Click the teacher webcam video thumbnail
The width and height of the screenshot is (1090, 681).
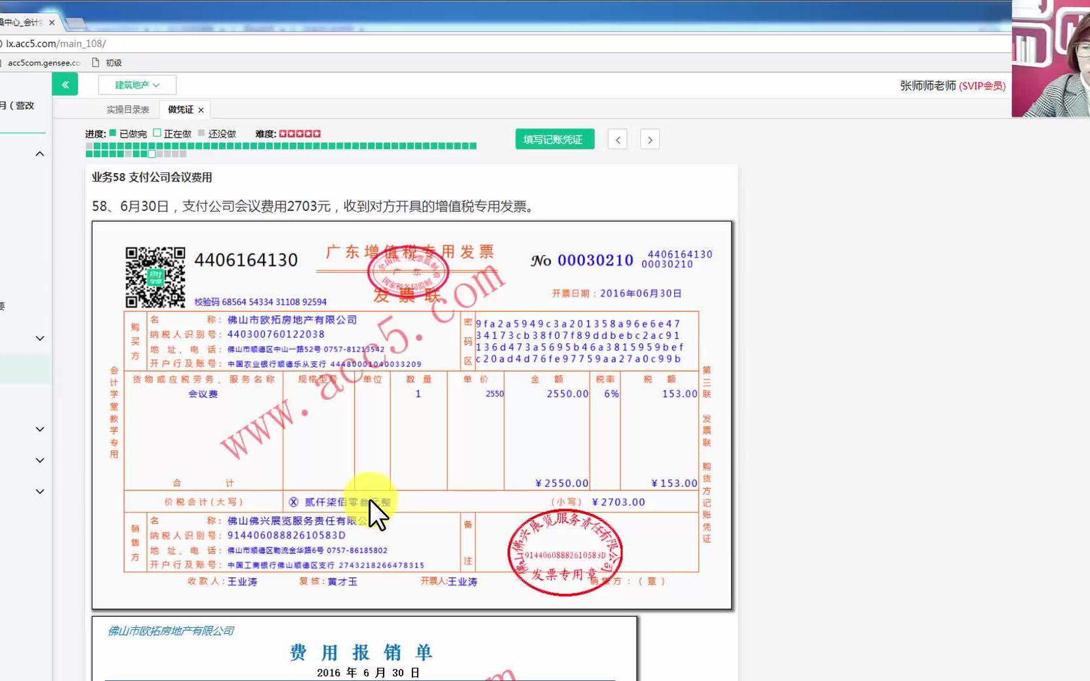click(x=1051, y=58)
